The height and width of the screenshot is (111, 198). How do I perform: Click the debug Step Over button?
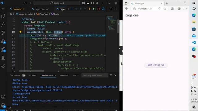pyautogui.click(x=76, y=9)
